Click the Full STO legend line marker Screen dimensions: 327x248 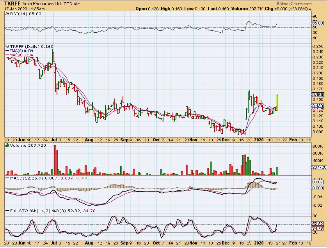point(7,211)
